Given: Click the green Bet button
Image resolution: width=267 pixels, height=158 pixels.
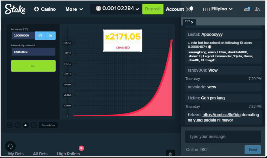Looking at the screenshot, I should (33, 66).
